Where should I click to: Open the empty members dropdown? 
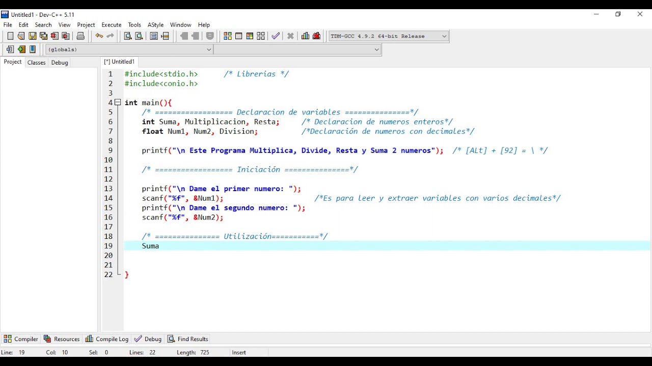297,49
